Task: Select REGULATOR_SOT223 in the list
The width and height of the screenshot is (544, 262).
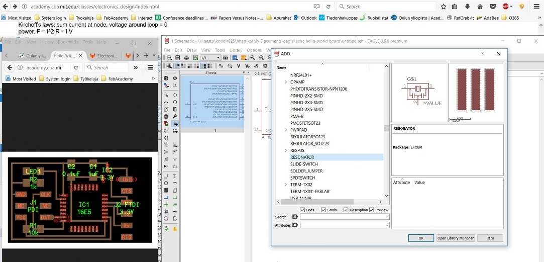Action: [x=309, y=143]
